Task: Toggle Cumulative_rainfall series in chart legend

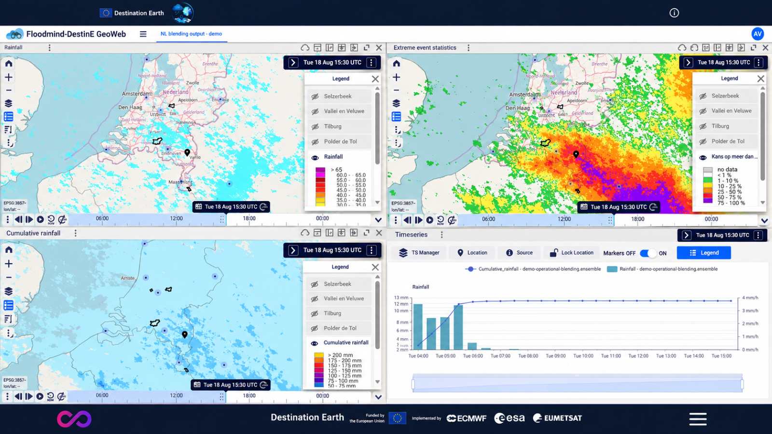Action: pos(533,269)
